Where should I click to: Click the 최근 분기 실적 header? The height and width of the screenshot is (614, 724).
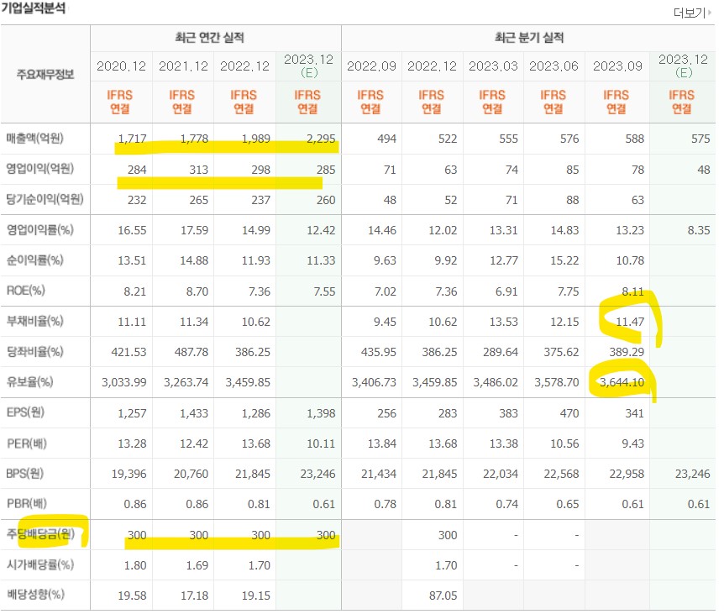(529, 38)
